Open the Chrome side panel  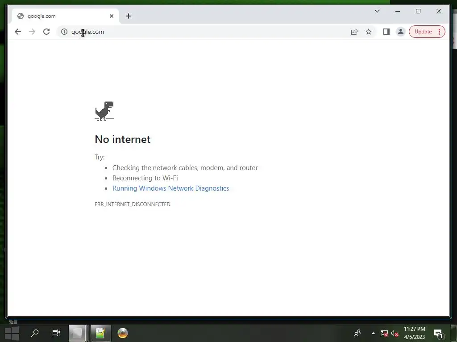click(386, 32)
